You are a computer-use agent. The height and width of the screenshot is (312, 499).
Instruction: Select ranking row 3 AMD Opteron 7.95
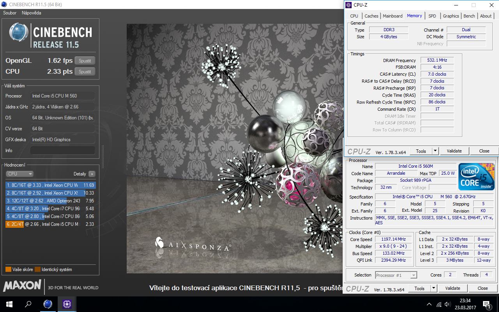tap(51, 201)
